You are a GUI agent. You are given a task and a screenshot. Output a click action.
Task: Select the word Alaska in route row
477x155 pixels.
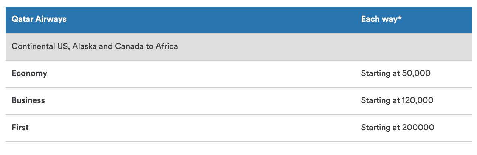[83, 47]
